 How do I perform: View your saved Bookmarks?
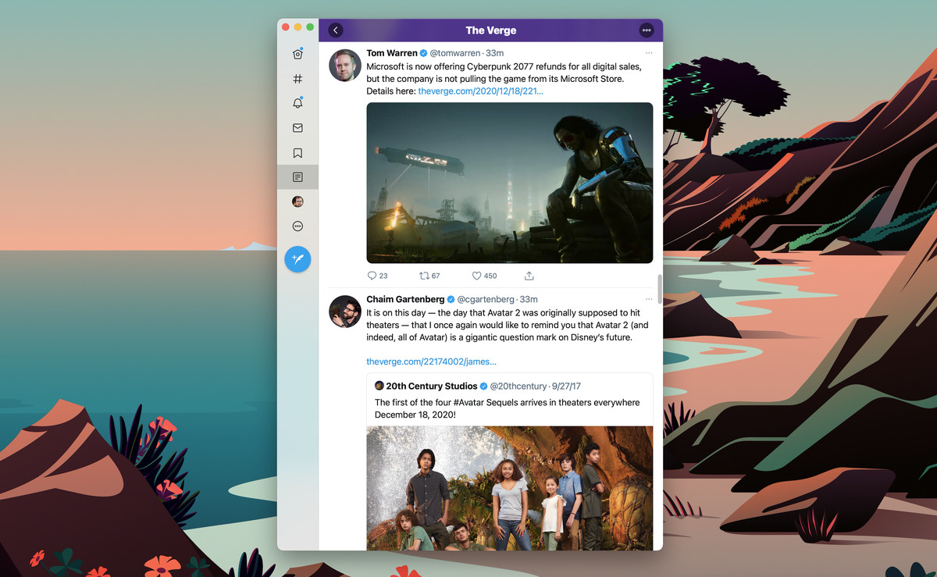[297, 152]
